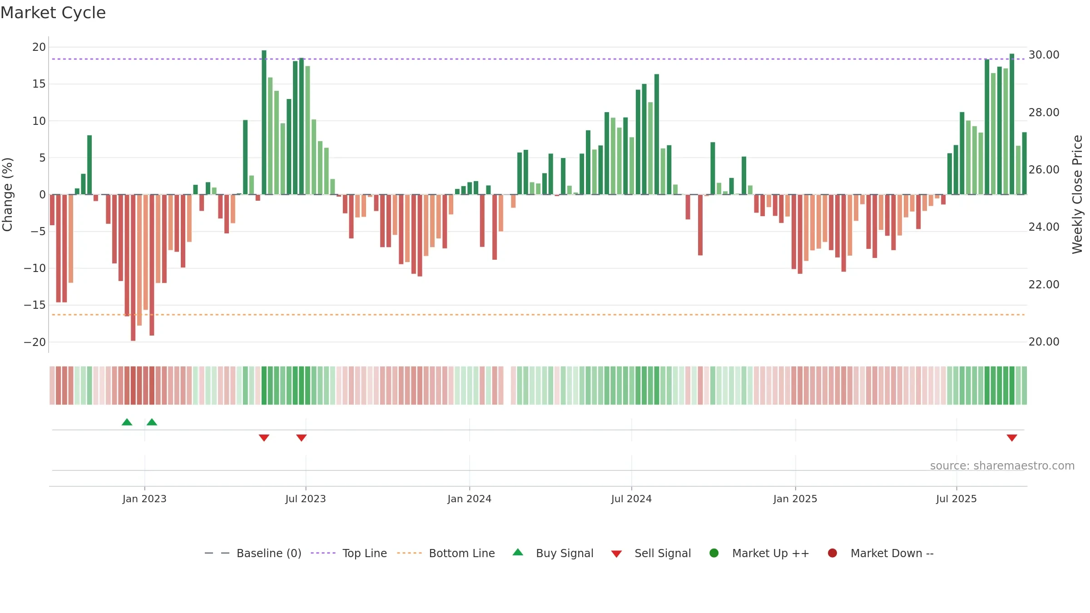Viewport: 1090px width, 613px height.
Task: Click the 22.00 price axis value
Action: coord(1044,284)
